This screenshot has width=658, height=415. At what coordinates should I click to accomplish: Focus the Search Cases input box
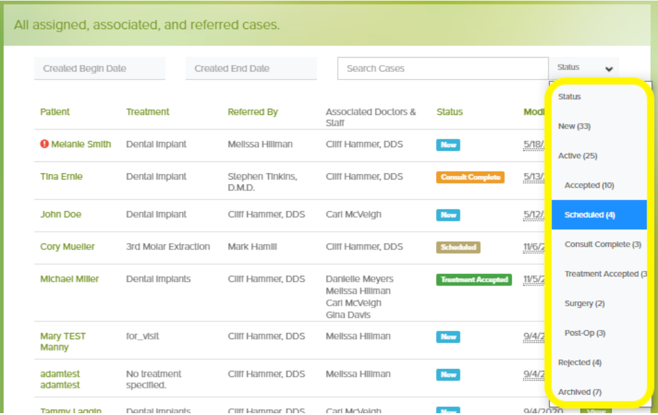tap(442, 69)
